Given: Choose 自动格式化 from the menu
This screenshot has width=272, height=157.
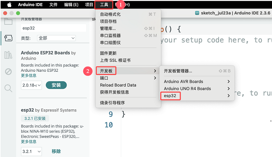Looking at the screenshot, I should [128, 14].
